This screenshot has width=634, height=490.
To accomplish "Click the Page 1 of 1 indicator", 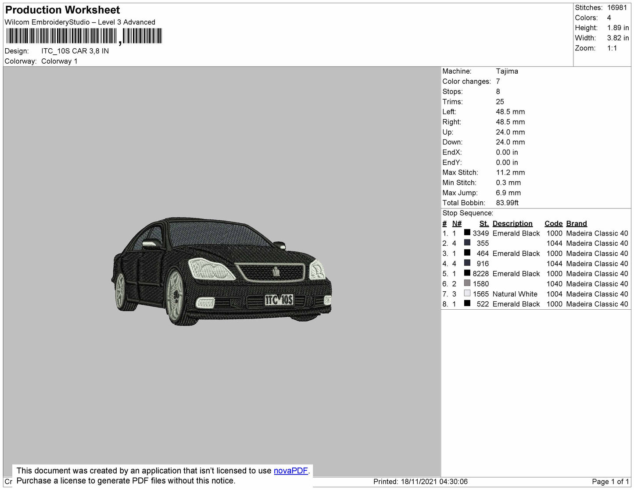I will click(x=610, y=482).
